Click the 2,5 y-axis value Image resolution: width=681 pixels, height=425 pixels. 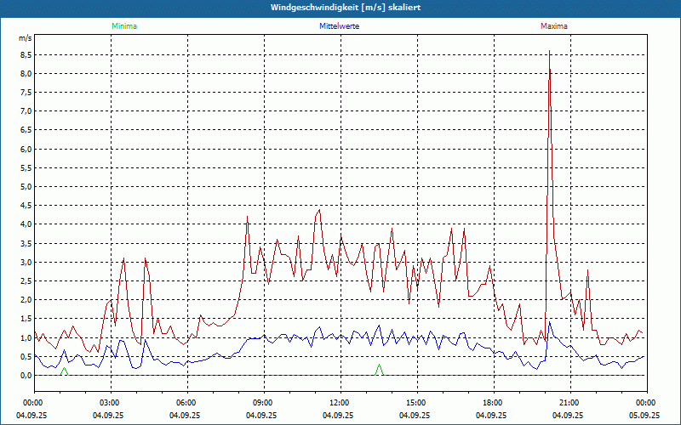pos(26,281)
